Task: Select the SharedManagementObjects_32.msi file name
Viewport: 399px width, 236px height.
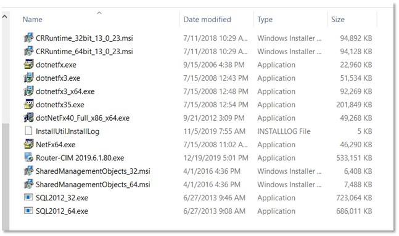Action: [x=93, y=171]
